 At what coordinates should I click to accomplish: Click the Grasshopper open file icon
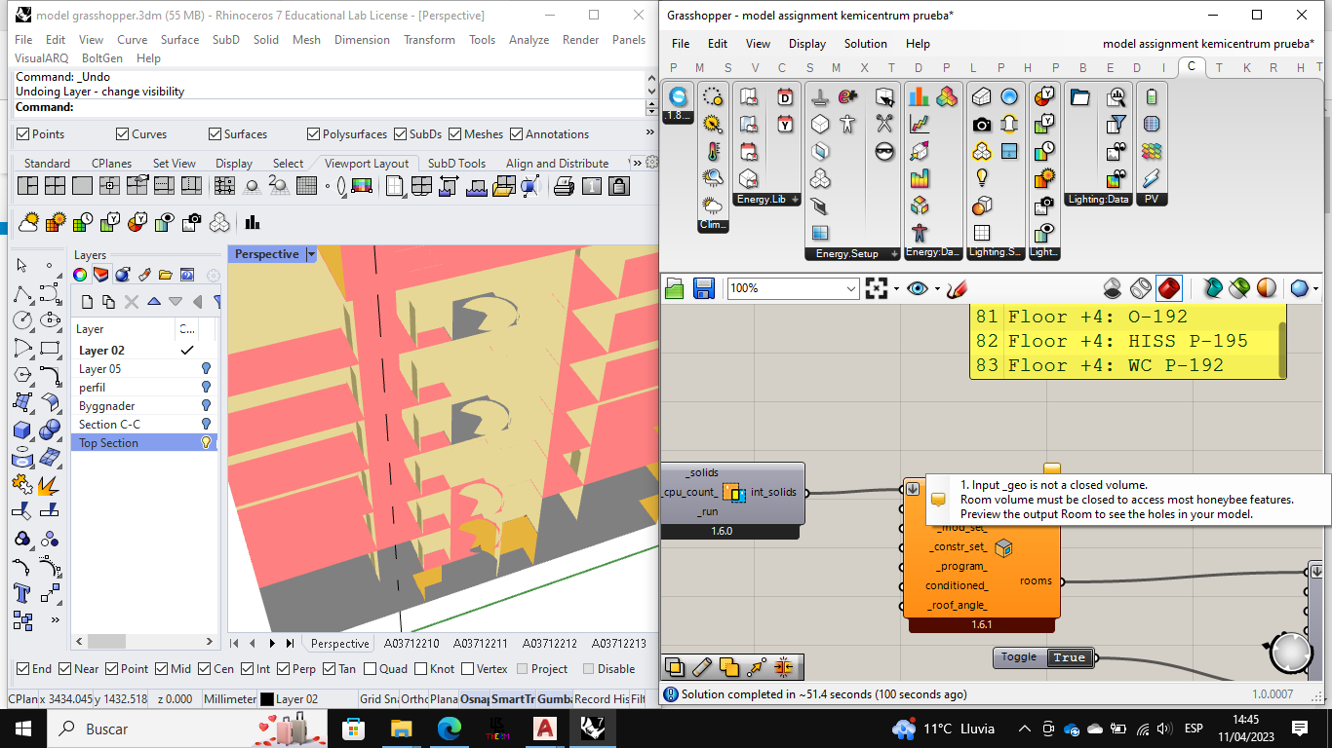click(675, 288)
